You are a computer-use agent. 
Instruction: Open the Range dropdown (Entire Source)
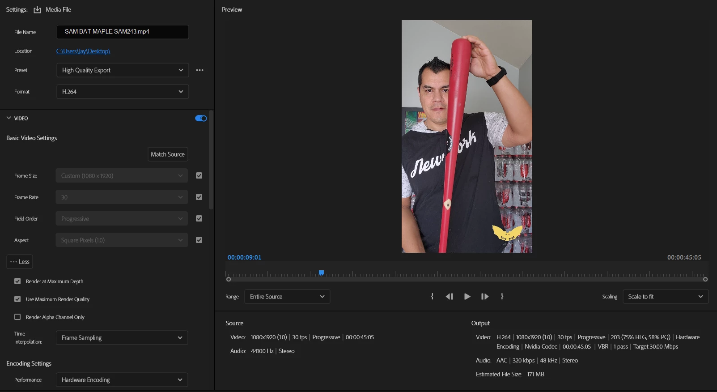tap(287, 297)
